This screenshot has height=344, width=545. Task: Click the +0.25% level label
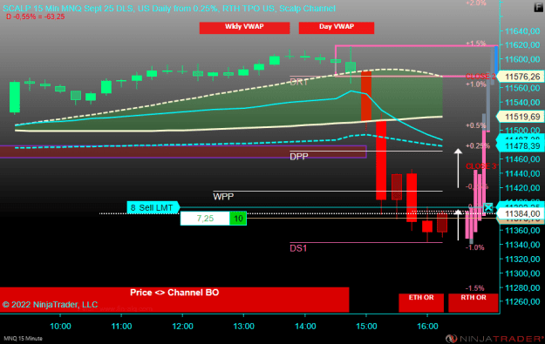[x=478, y=145]
